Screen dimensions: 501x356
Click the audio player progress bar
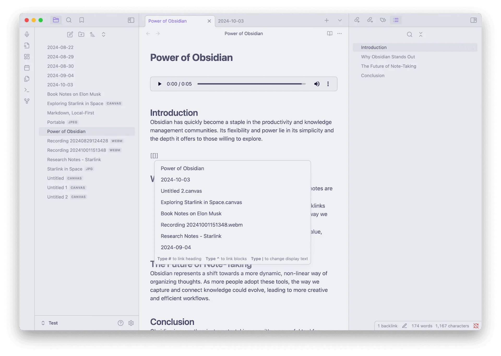click(251, 84)
